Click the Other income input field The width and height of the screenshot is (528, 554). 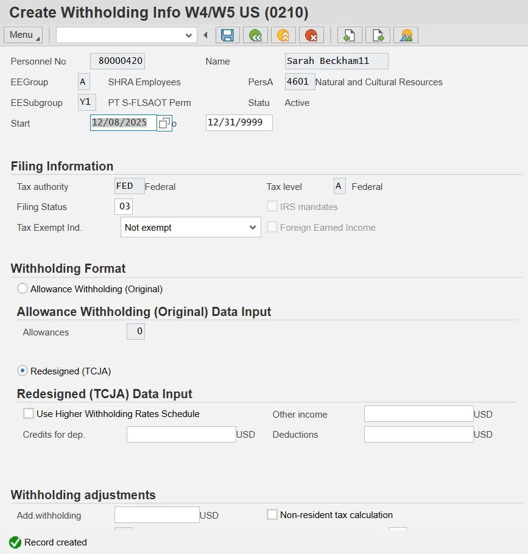click(419, 414)
